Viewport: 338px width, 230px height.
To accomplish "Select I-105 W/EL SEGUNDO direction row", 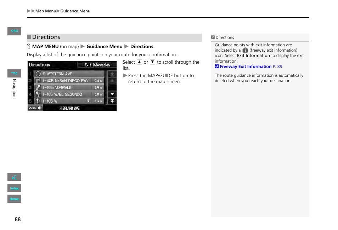I will (x=69, y=94).
